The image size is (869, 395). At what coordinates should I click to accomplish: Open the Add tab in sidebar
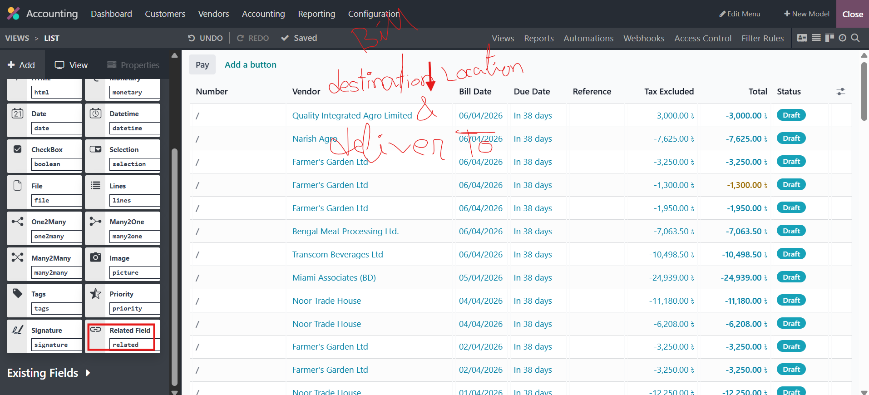(x=21, y=65)
